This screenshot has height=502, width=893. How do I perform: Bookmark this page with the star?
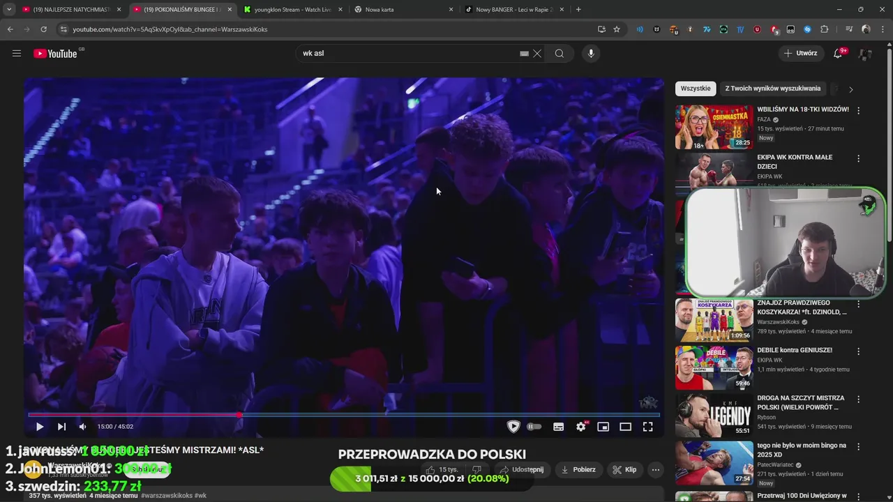(x=617, y=29)
